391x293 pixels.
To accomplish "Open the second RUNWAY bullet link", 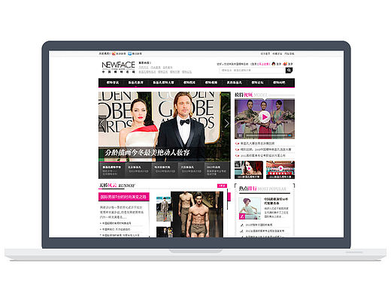I will 116,229.
